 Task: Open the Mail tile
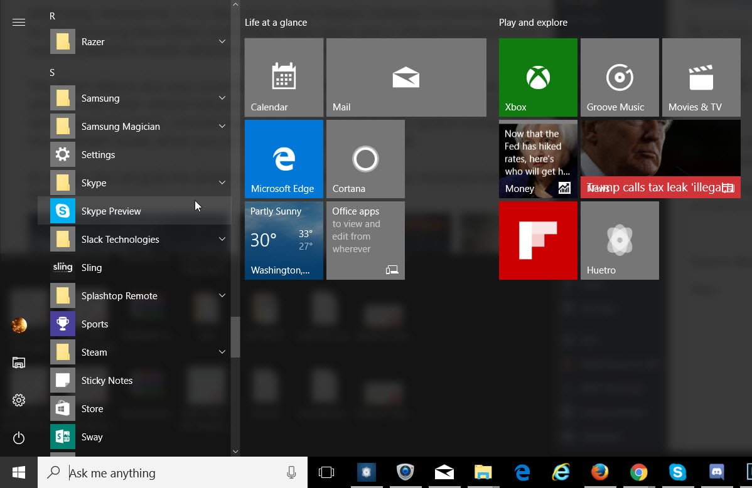tap(406, 77)
